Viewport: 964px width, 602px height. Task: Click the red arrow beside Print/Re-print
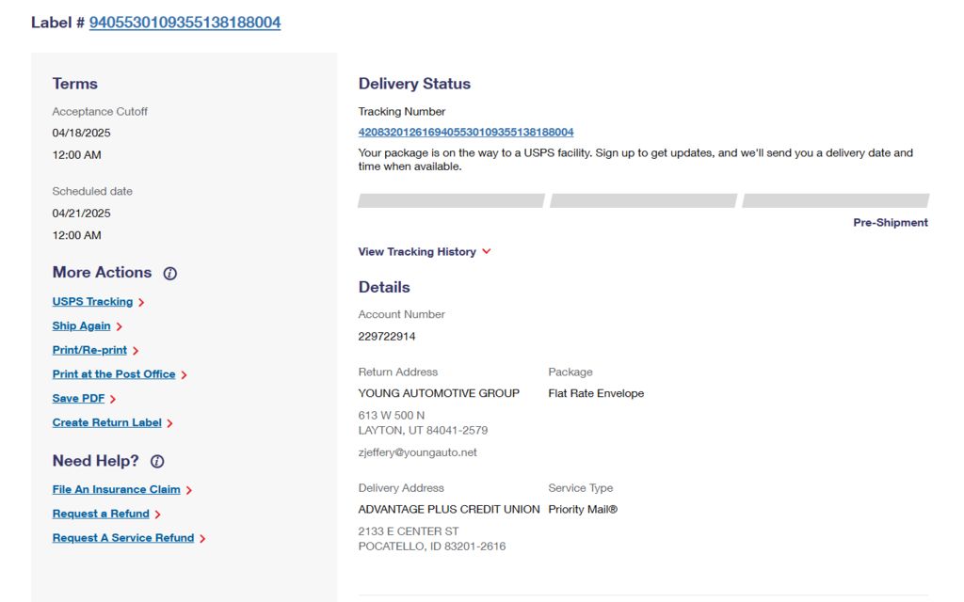(136, 351)
